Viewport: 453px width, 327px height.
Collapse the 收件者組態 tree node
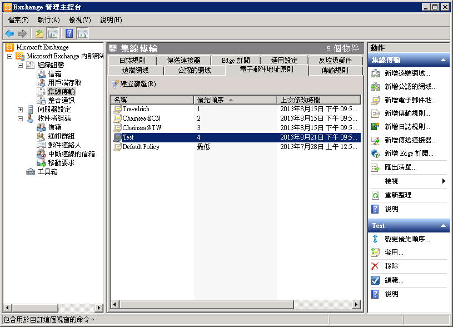click(x=20, y=118)
